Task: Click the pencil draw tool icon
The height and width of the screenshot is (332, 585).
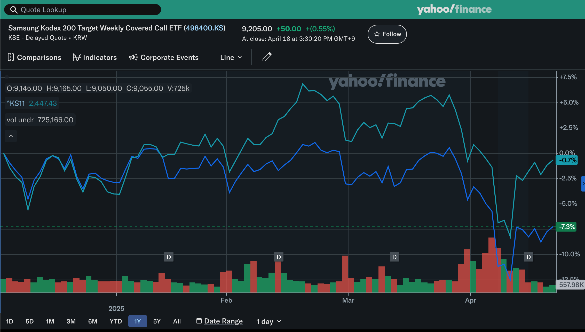Action: coord(267,57)
